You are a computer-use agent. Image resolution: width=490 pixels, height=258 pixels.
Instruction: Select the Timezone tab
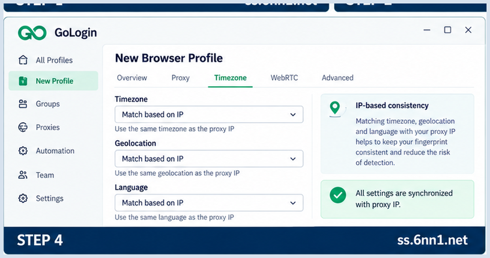[x=230, y=78]
